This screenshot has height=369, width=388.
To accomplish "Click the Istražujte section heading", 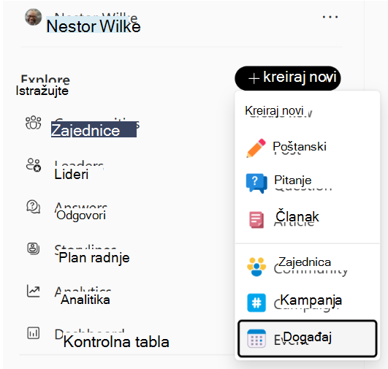I will coord(42,91).
